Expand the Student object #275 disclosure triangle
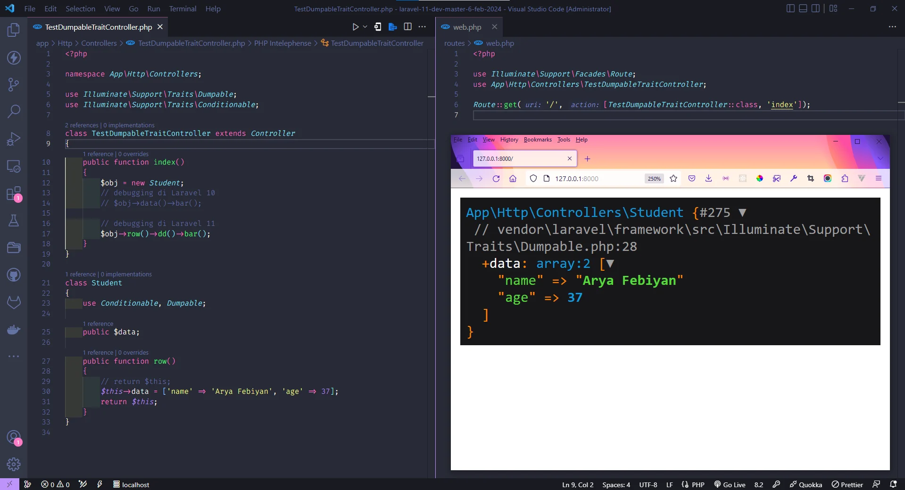905x490 pixels. 741,213
